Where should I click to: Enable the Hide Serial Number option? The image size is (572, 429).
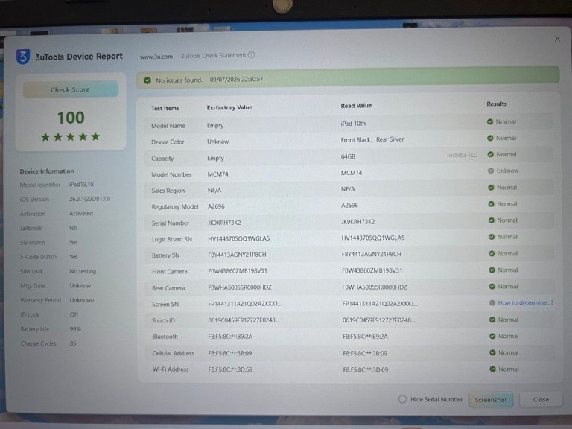(402, 399)
